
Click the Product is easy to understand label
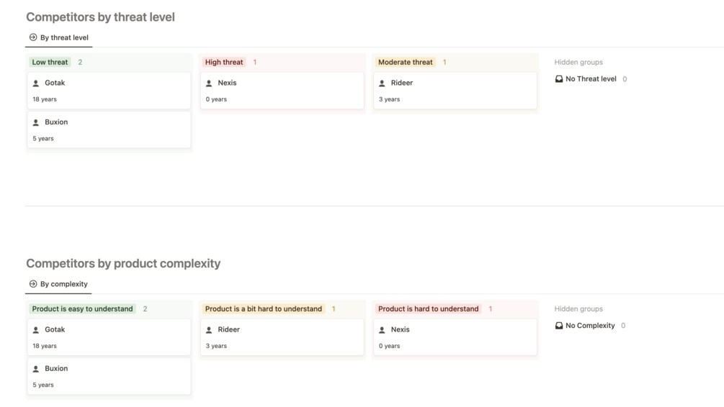[x=83, y=309]
